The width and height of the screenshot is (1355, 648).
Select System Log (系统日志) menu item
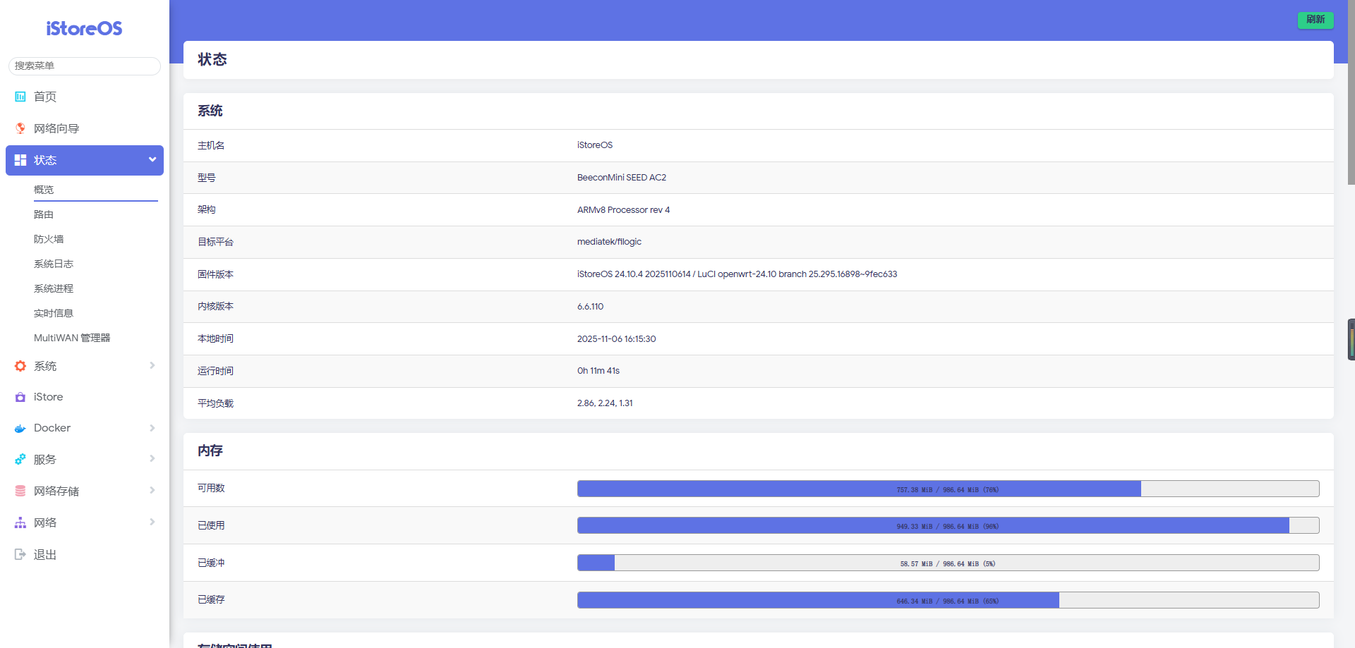pos(54,264)
